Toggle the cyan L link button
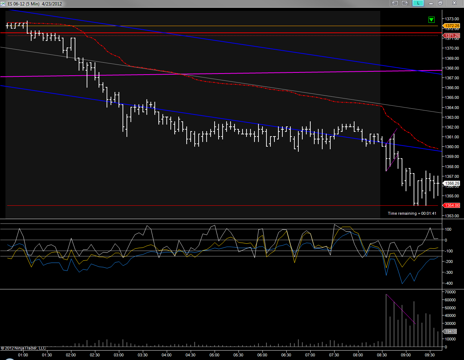 click(418, 3)
